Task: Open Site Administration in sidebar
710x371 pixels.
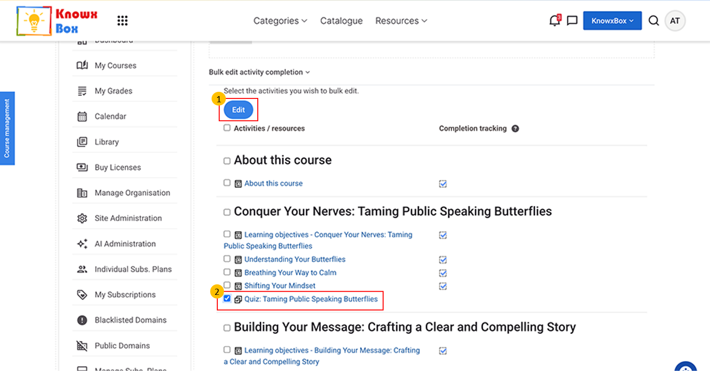Action: pos(128,218)
